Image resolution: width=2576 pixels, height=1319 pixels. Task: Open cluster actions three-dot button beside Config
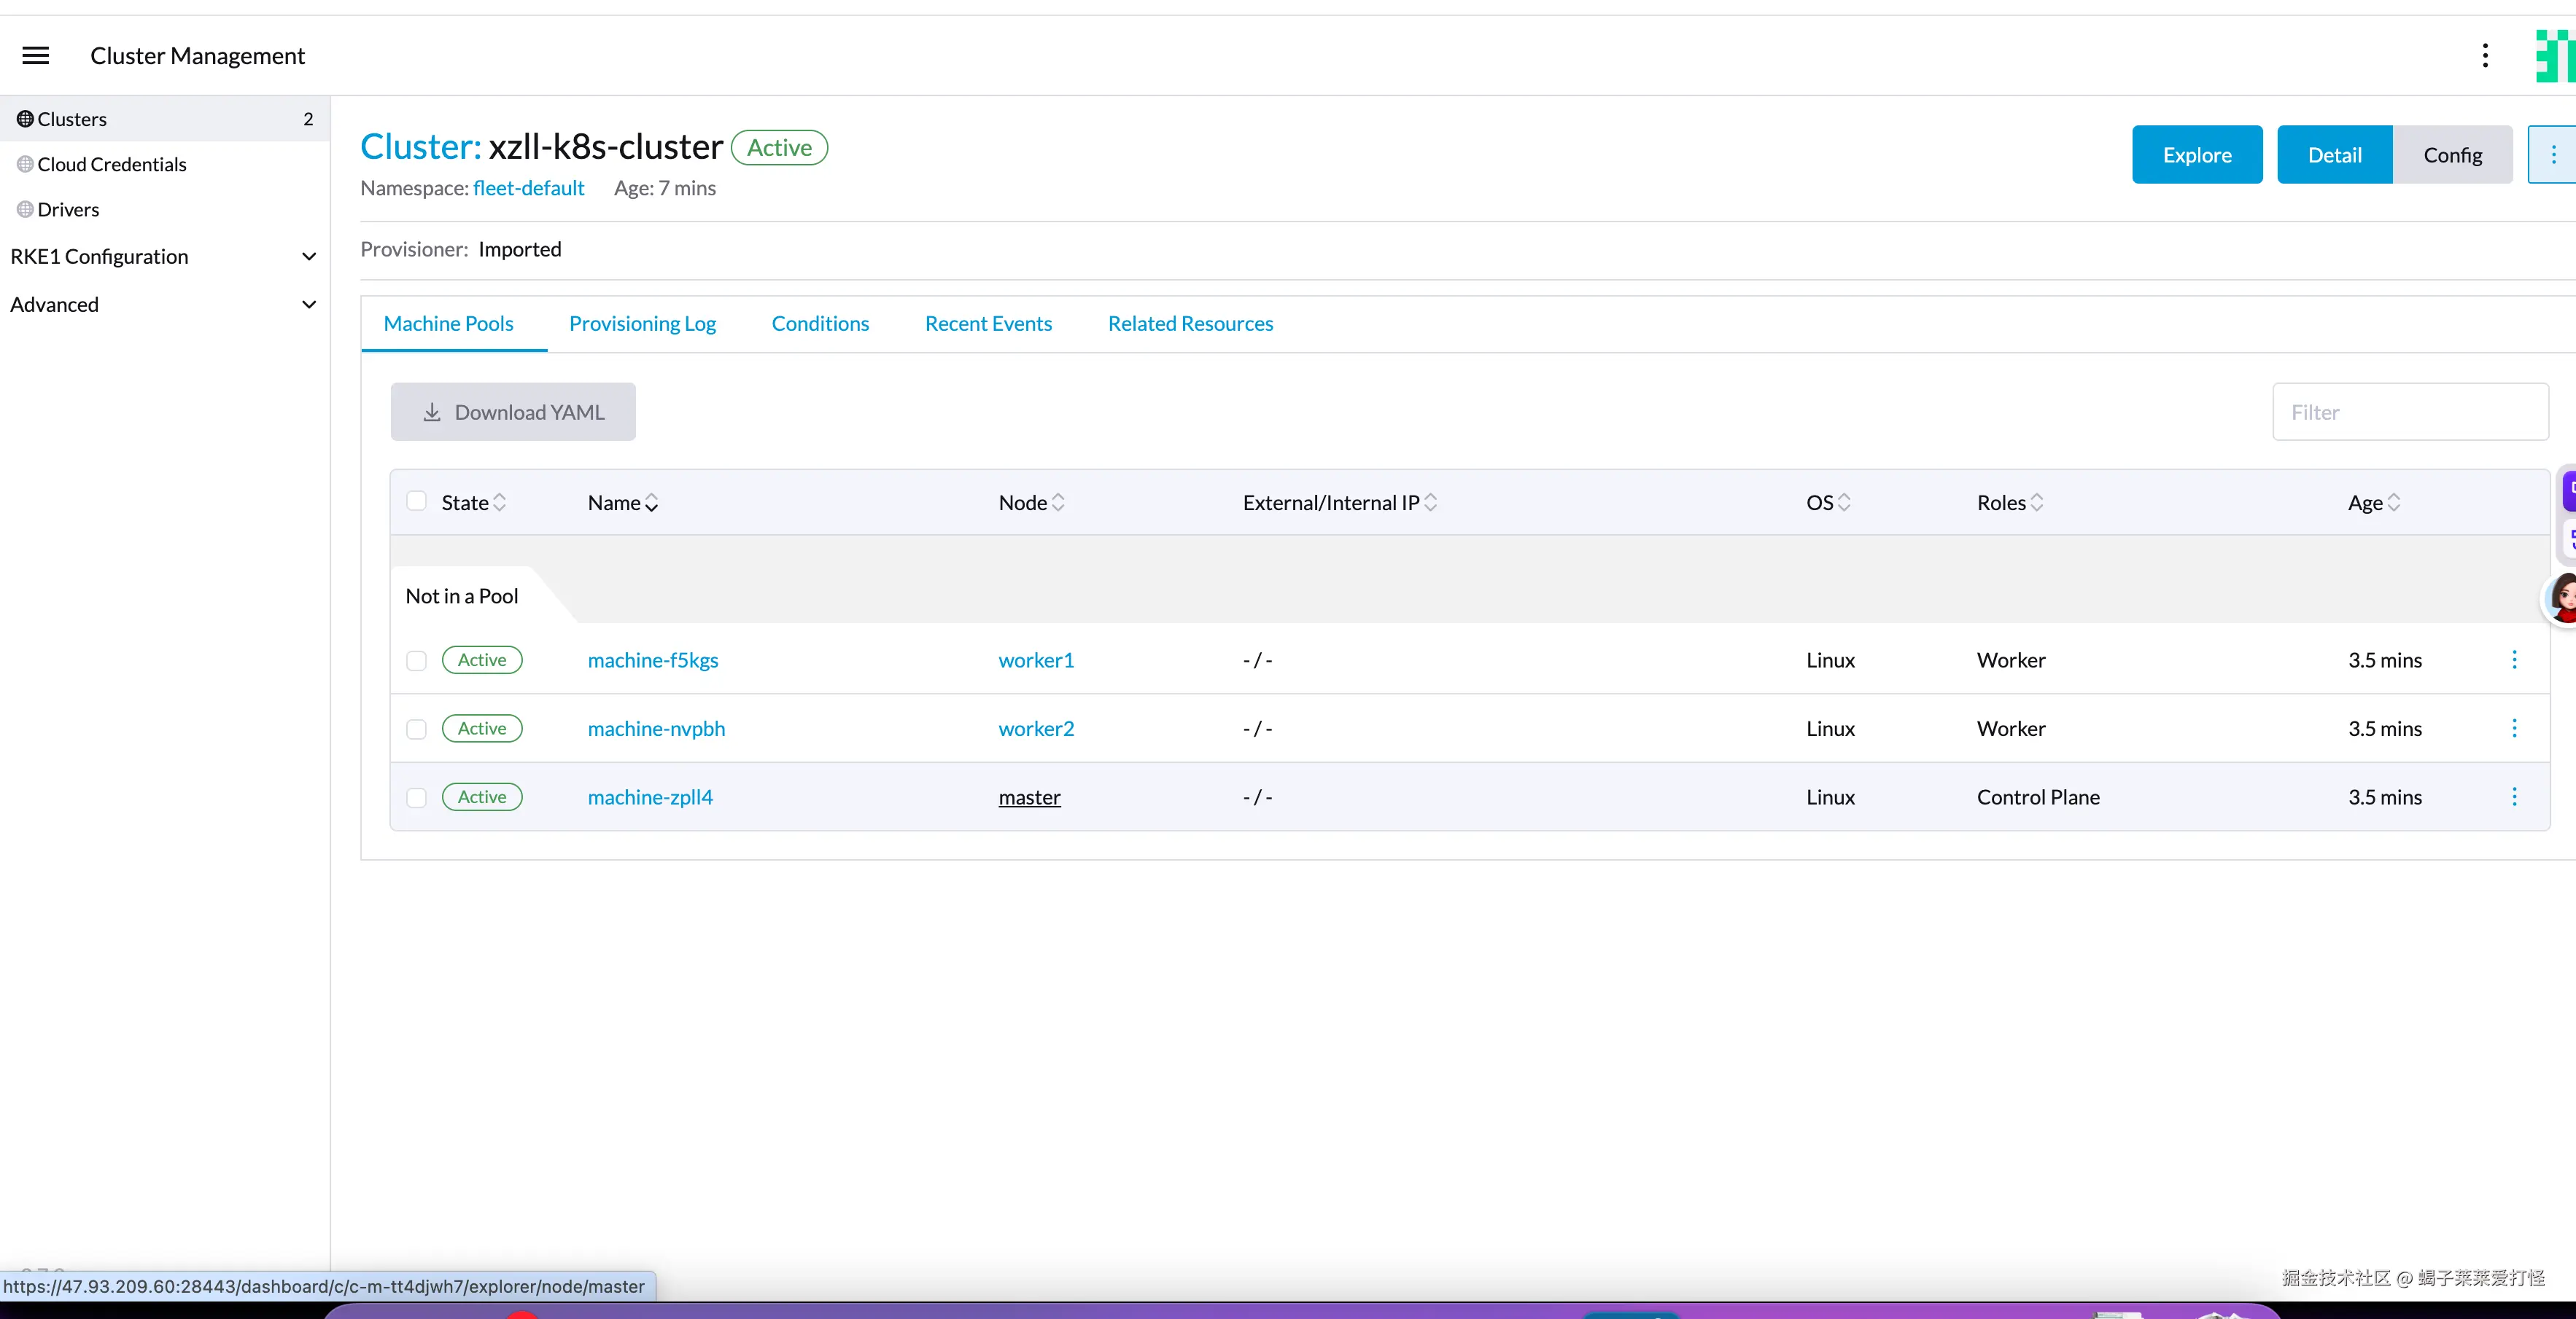point(2553,155)
